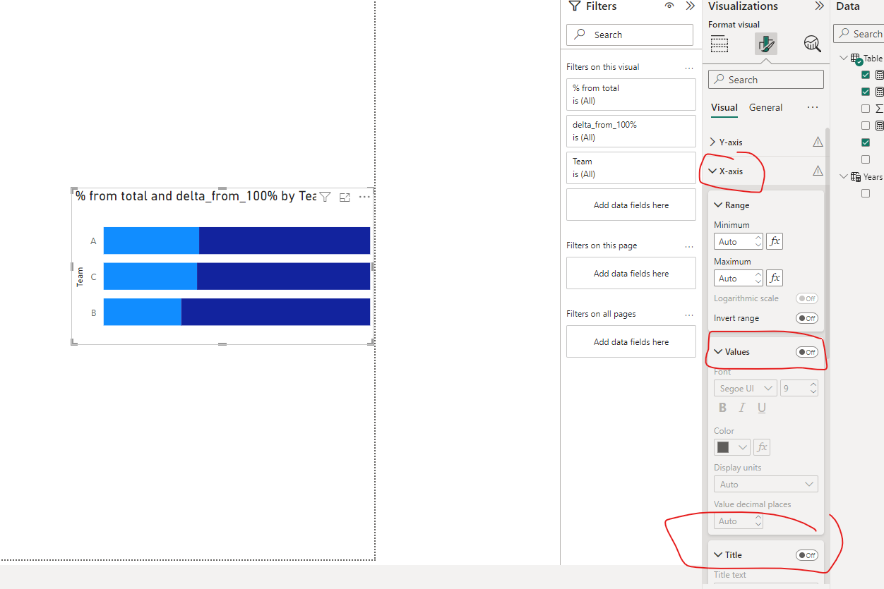Turn on the Values toggle
The height and width of the screenshot is (589, 884).
(x=807, y=352)
